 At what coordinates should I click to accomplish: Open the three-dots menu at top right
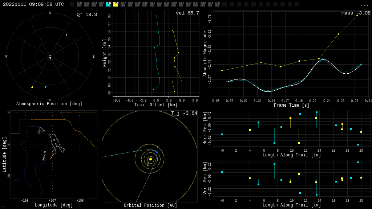coord(365,5)
